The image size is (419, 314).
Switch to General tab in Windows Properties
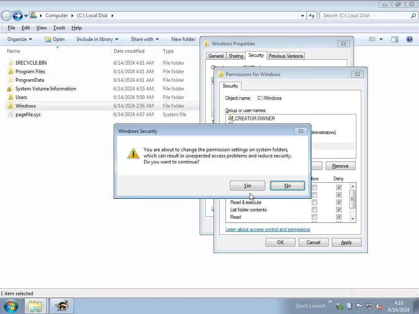click(216, 56)
